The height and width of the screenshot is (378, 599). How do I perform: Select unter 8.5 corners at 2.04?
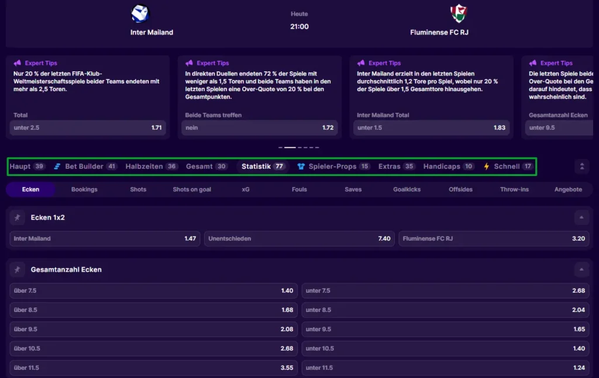[445, 310]
